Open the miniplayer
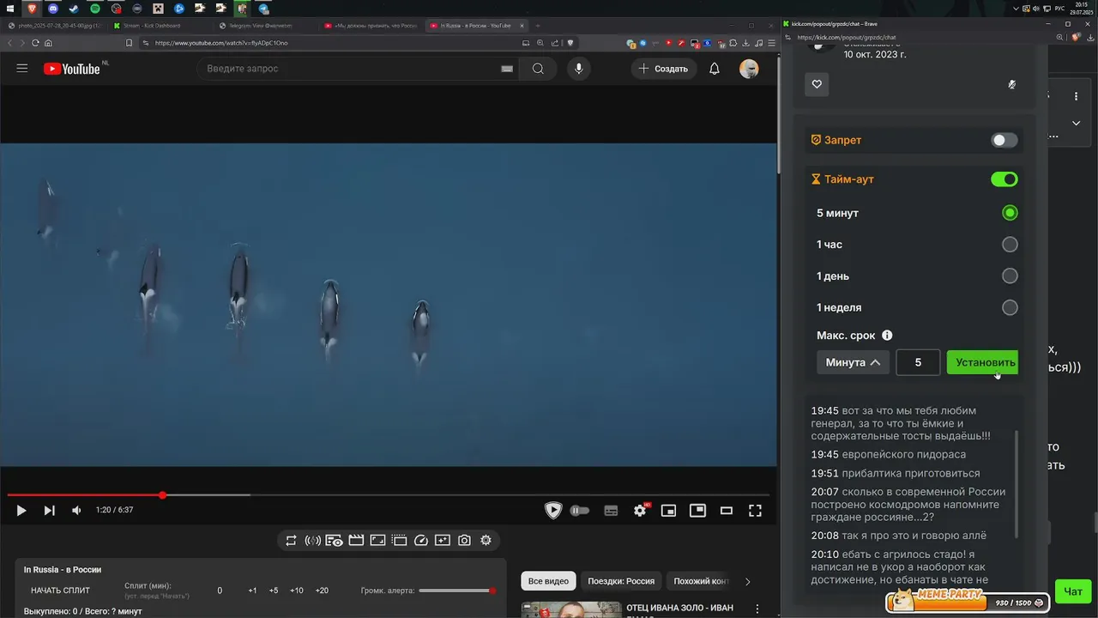 (668, 510)
